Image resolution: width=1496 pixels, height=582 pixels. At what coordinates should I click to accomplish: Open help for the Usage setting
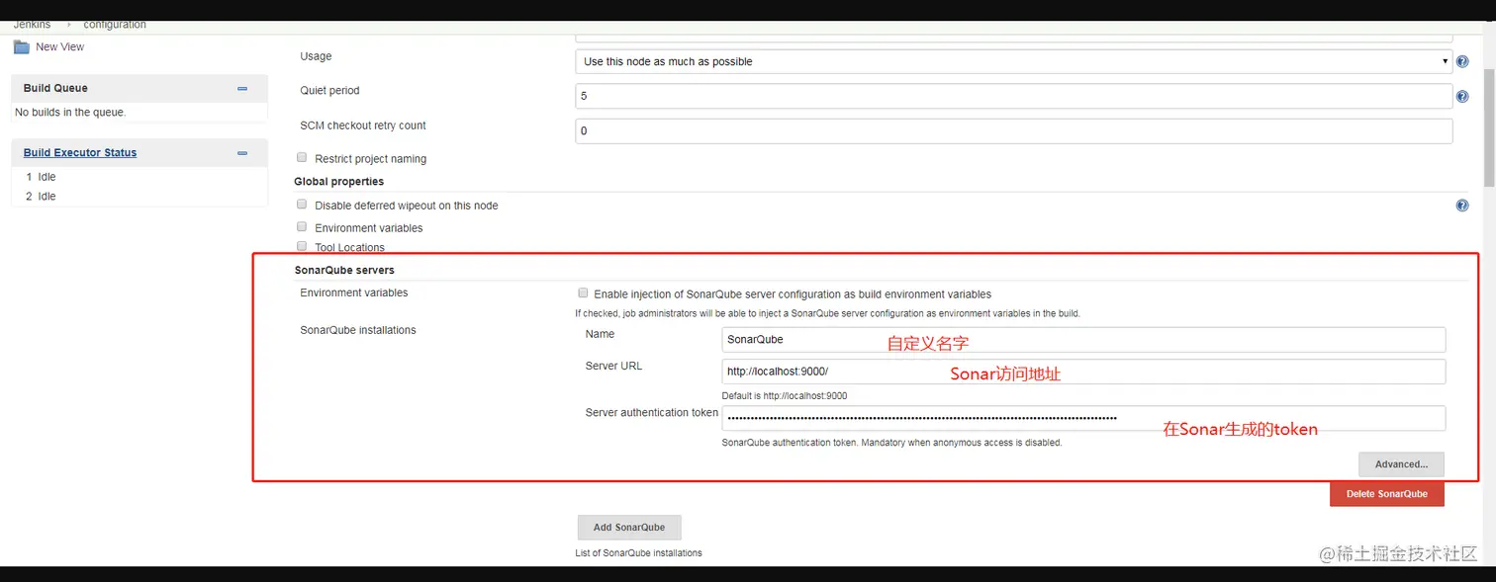(1462, 61)
